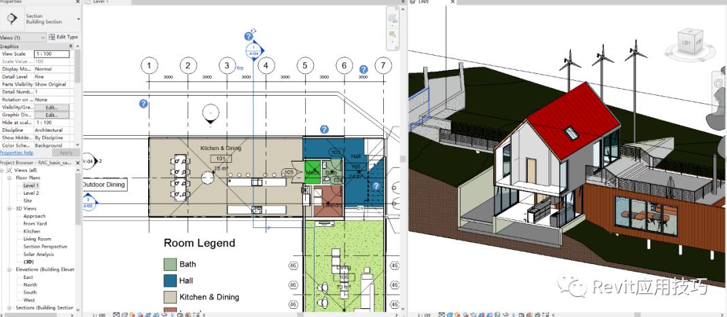Collapse the Sections (Building Section) node
727x317 pixels.
point(10,307)
